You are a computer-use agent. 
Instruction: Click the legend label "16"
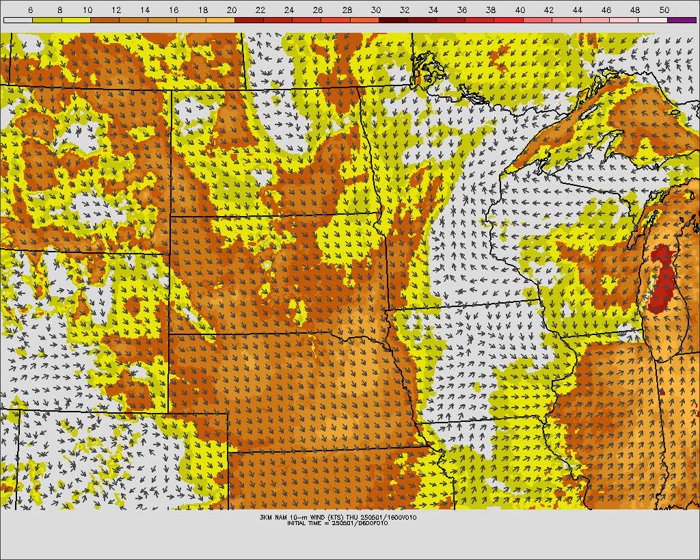174,10
